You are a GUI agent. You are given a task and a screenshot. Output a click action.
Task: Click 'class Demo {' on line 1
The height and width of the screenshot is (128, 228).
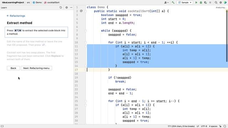coord(98,7)
